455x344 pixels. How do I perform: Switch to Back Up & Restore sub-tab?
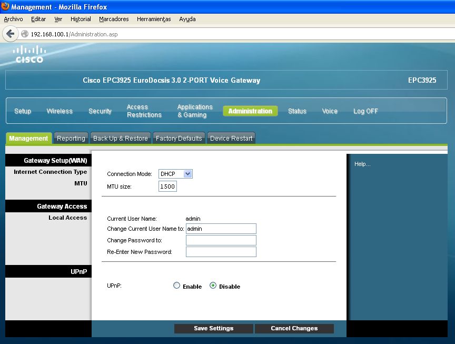[x=121, y=138]
